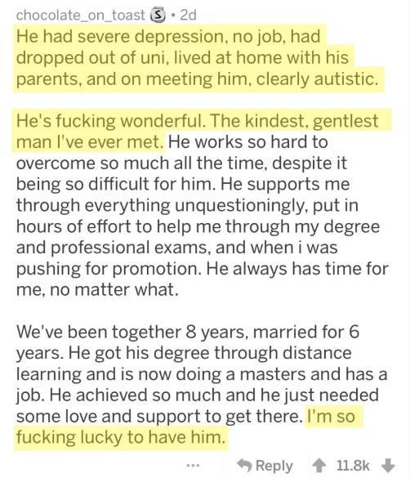Click the text "He supports me"
The image size is (410, 478).
point(285,185)
